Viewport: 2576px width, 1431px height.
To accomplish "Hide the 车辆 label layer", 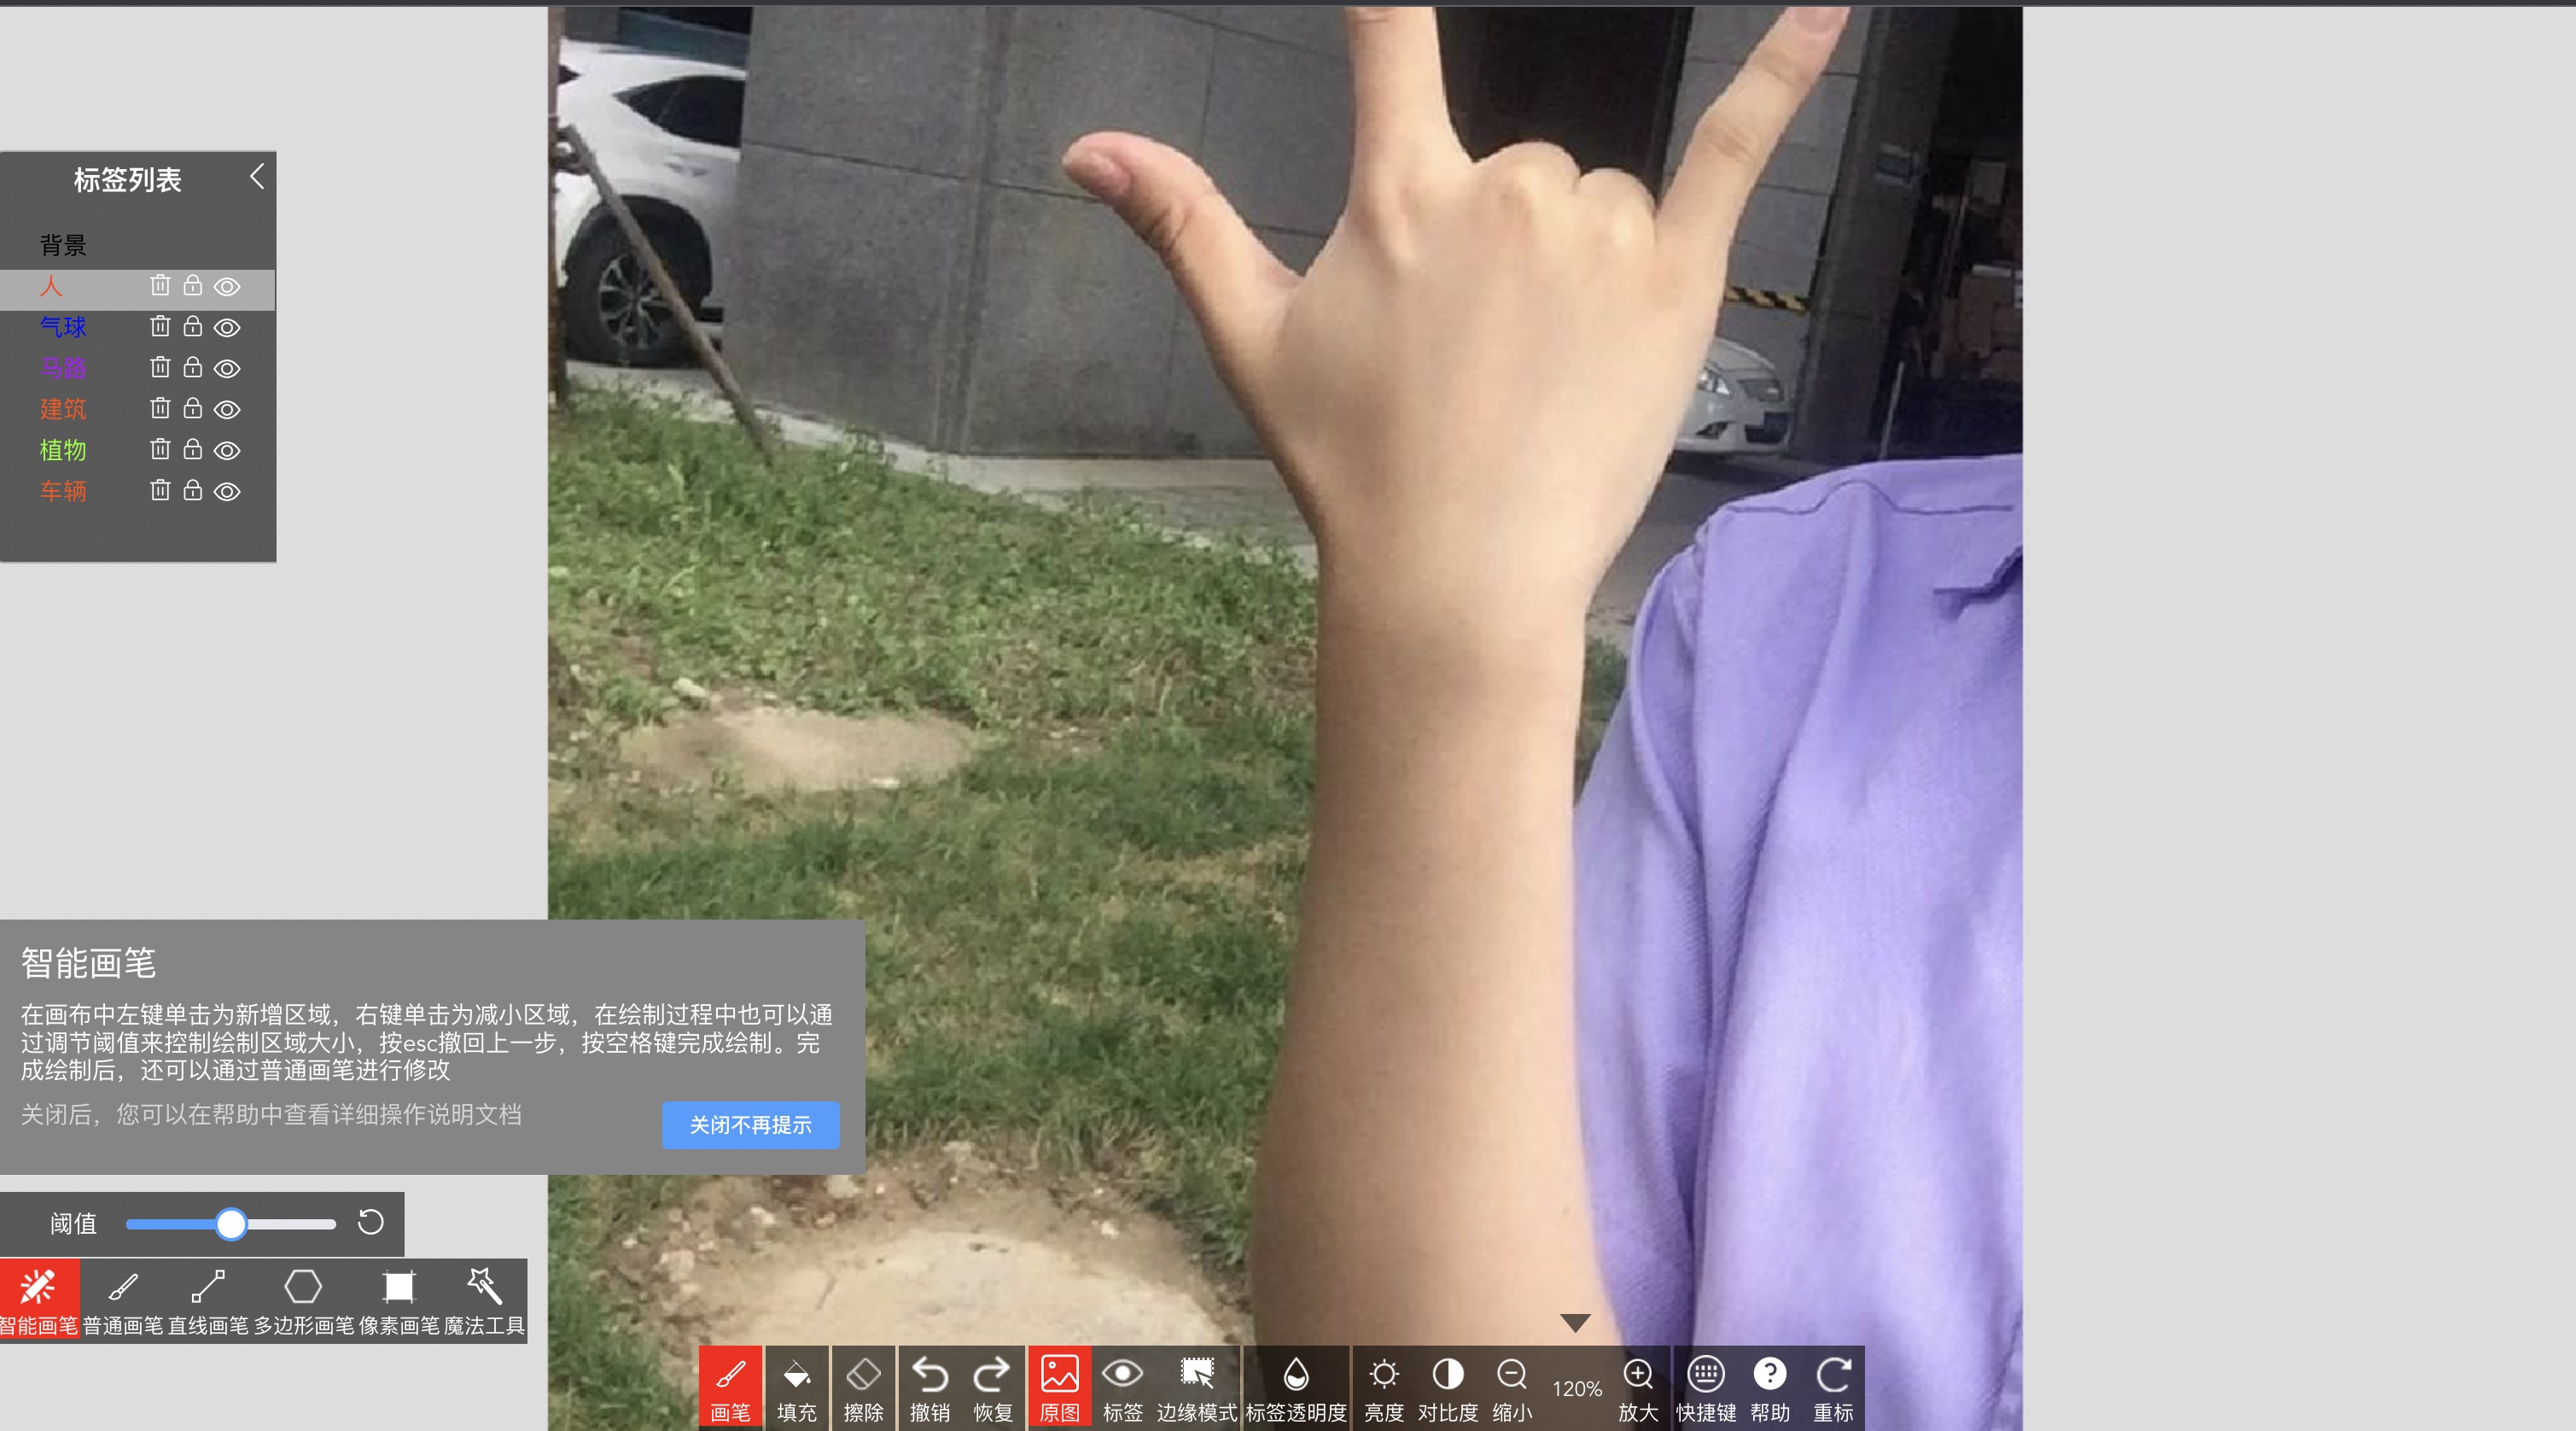I will click(227, 492).
